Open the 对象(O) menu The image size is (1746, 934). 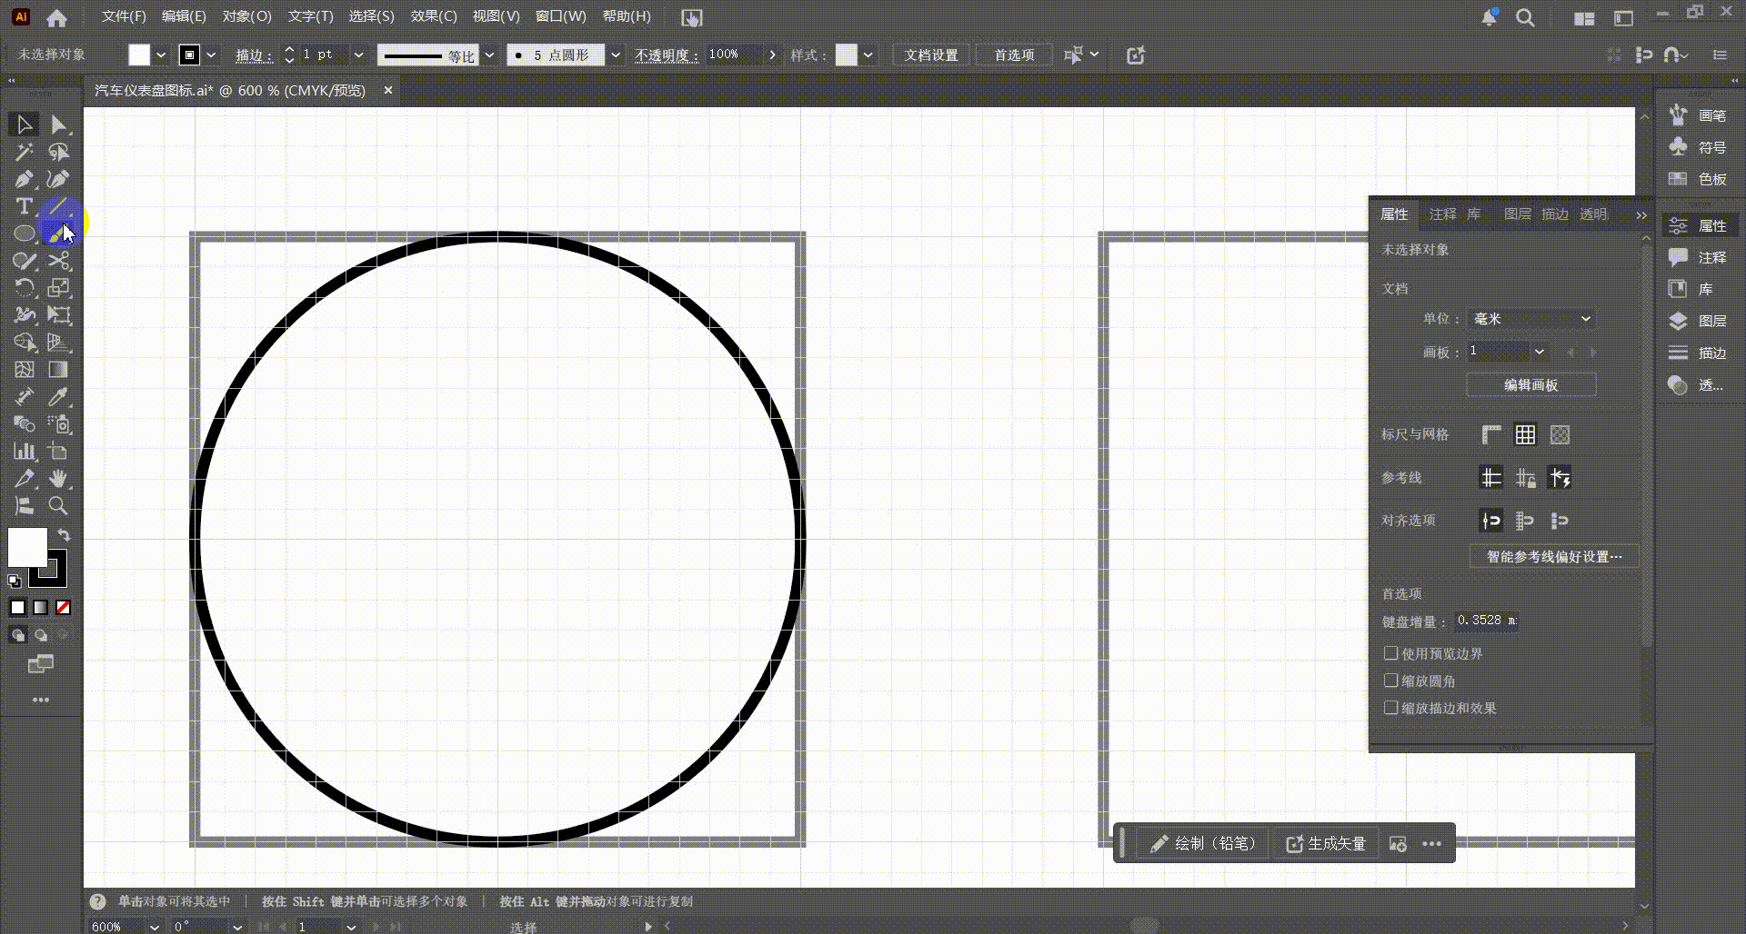(x=247, y=16)
